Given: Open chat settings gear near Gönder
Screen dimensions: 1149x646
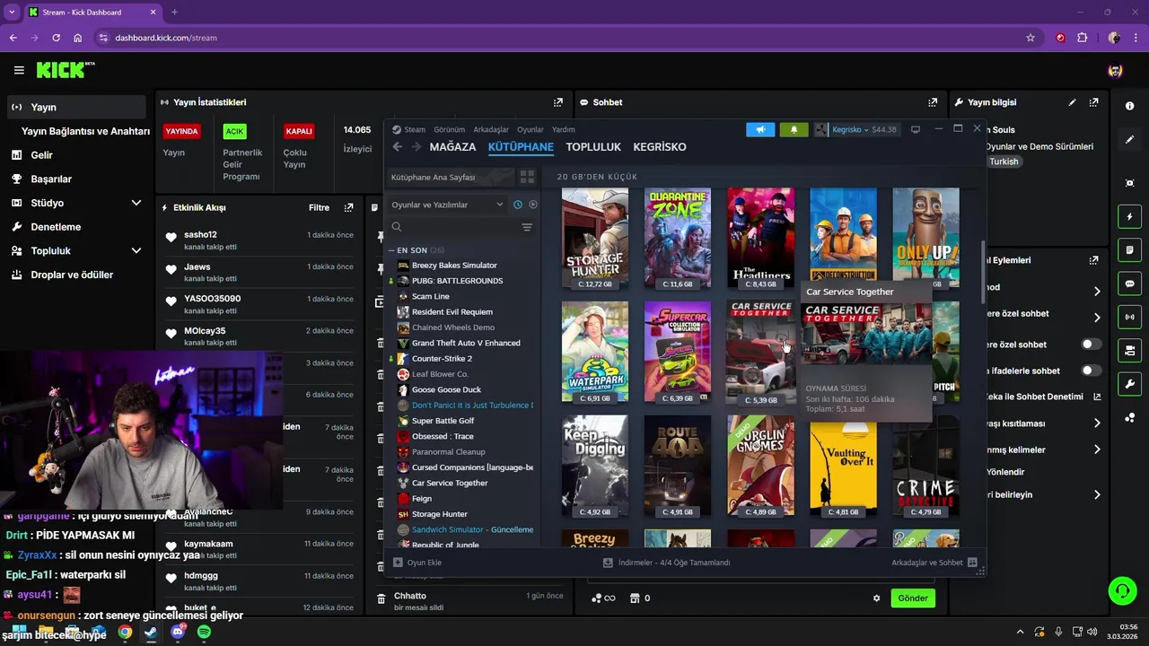Looking at the screenshot, I should click(877, 598).
